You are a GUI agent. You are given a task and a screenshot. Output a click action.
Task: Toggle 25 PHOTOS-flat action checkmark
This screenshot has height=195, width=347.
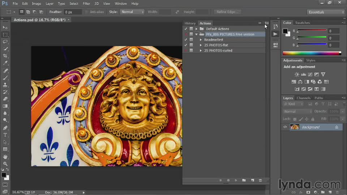click(186, 45)
